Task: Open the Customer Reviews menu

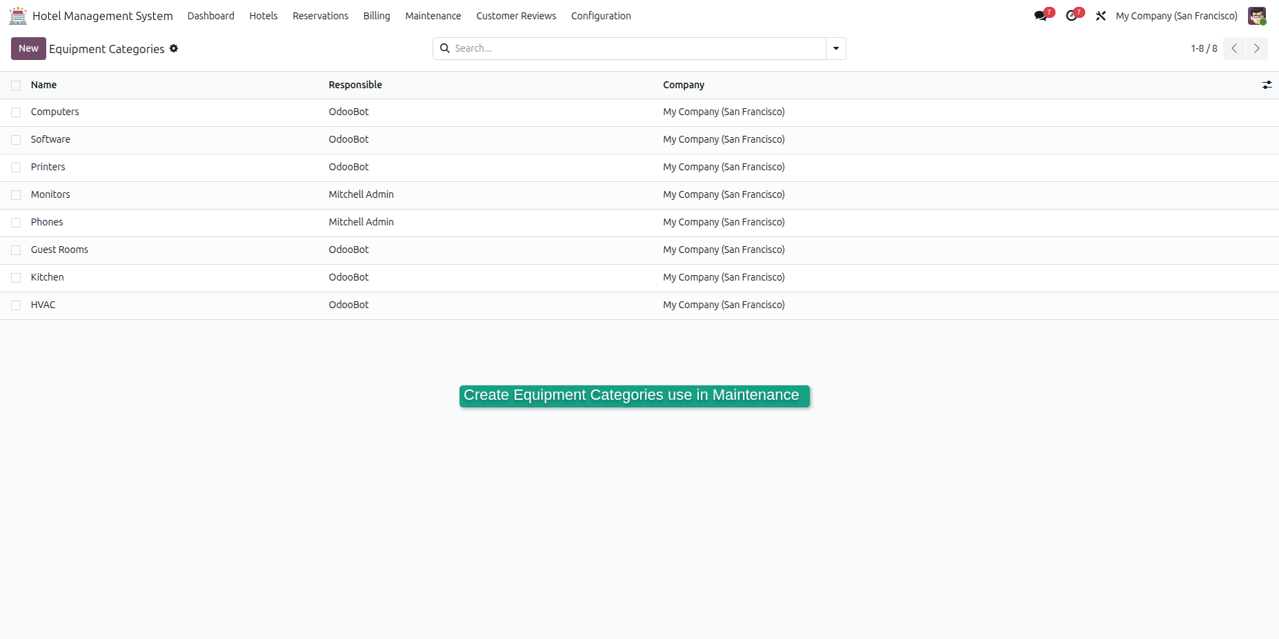Action: click(516, 16)
